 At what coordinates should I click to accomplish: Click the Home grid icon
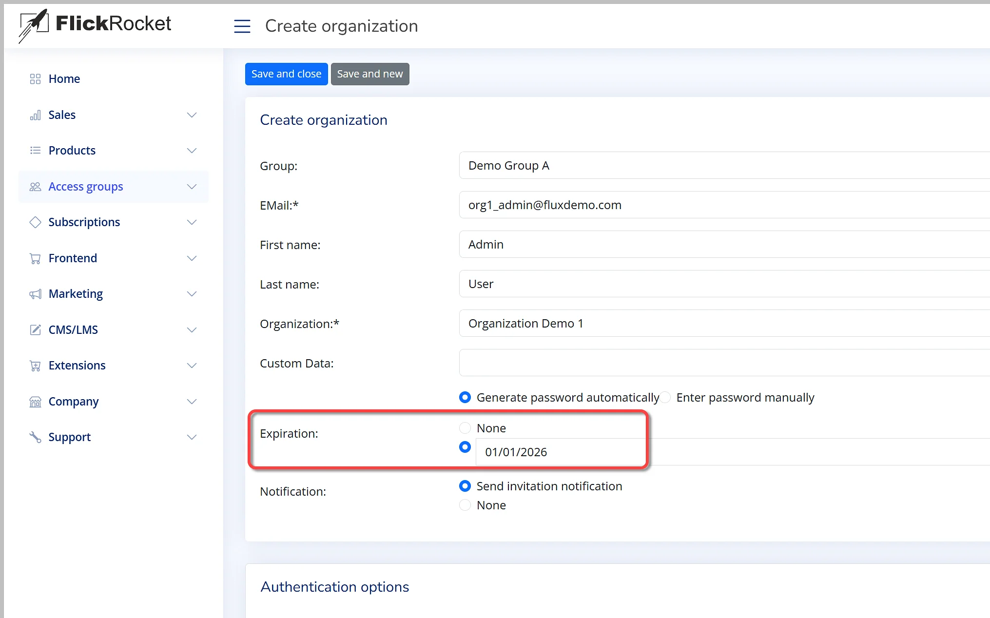tap(35, 79)
